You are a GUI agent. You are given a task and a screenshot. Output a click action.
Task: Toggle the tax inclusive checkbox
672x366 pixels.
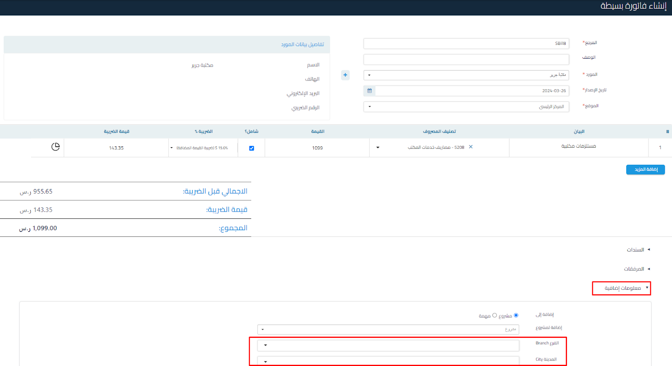pos(252,148)
